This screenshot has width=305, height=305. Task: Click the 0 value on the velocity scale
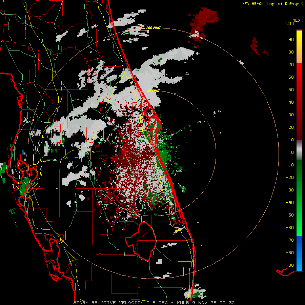(292, 152)
